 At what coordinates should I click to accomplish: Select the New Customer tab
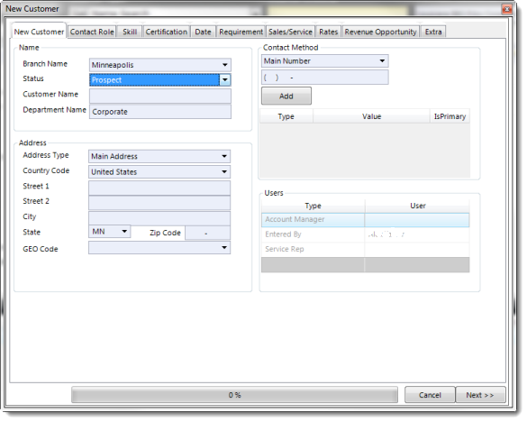point(39,32)
